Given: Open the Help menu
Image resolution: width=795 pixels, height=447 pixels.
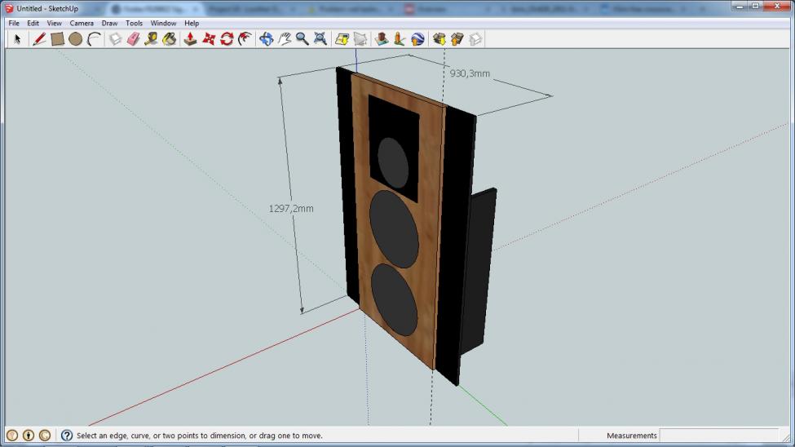Looking at the screenshot, I should coord(192,24).
